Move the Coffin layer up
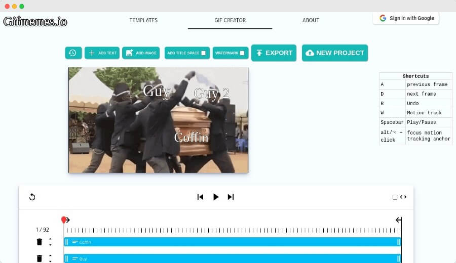 [50, 239]
